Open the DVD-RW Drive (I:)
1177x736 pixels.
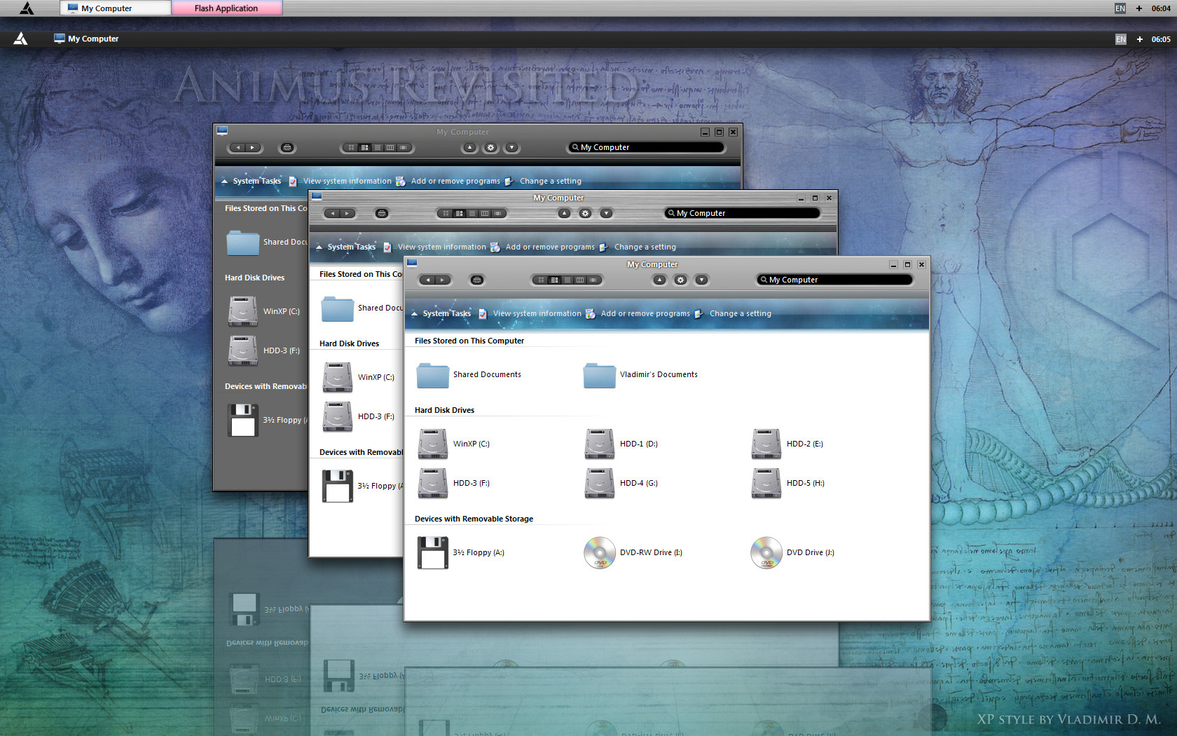tap(633, 552)
